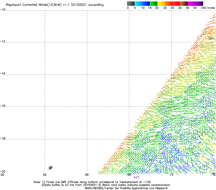Select the "25" legend scale label
This screenshot has width=216, height=190.
165,8
